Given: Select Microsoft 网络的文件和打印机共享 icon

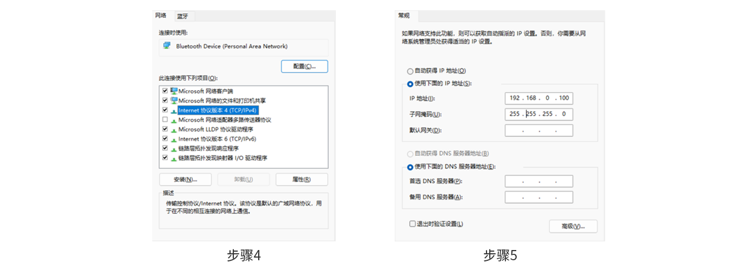Looking at the screenshot, I should (x=174, y=100).
